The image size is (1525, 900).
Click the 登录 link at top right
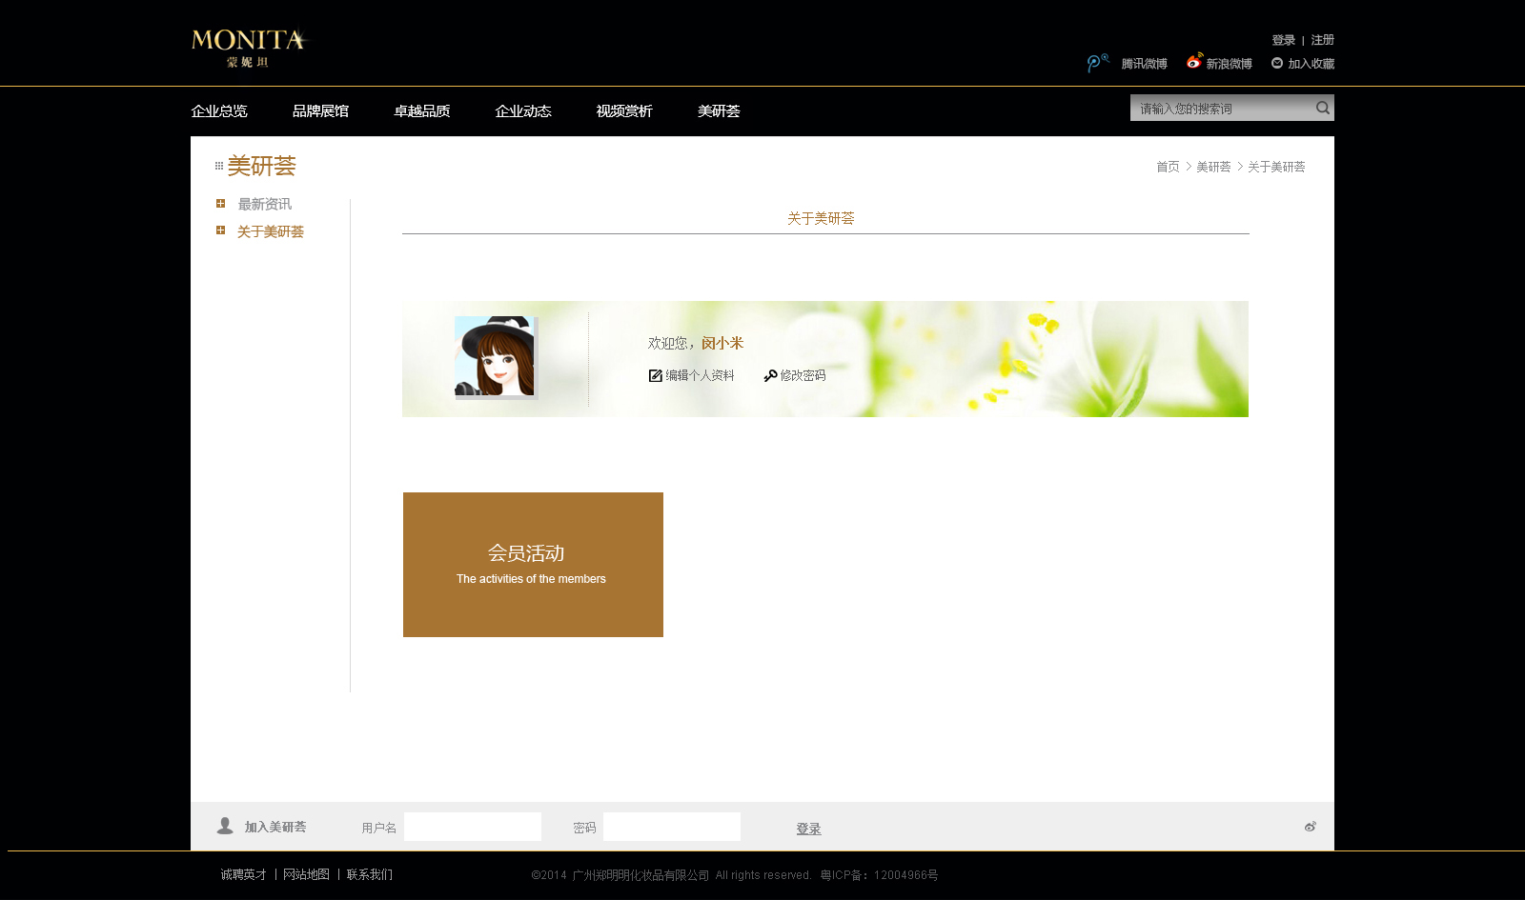click(x=1283, y=40)
